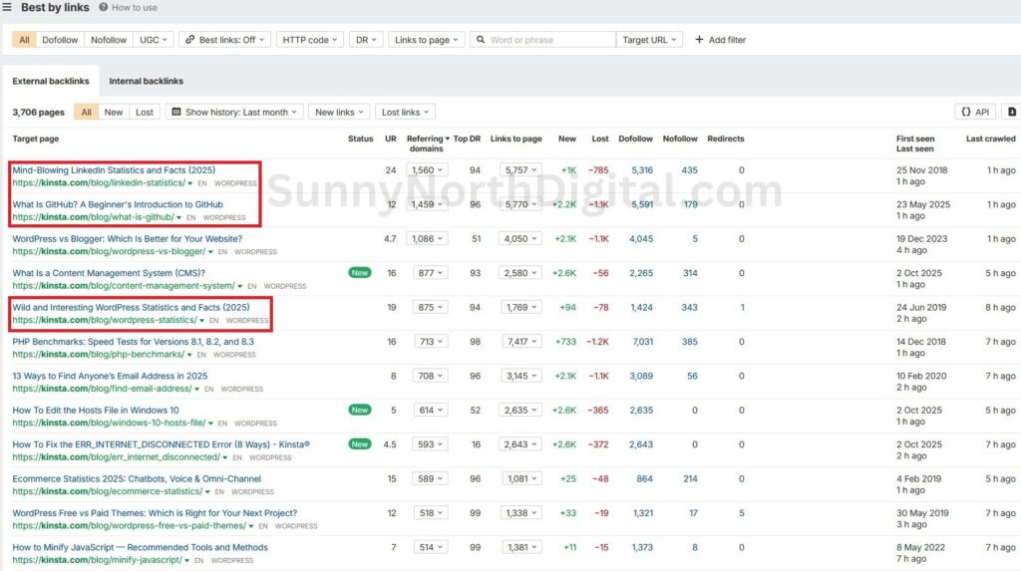
Task: Open the Best links: Off dropdown
Action: pyautogui.click(x=225, y=40)
